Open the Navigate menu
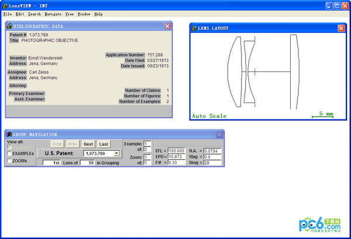This screenshot has width=351, height=239. (x=53, y=13)
